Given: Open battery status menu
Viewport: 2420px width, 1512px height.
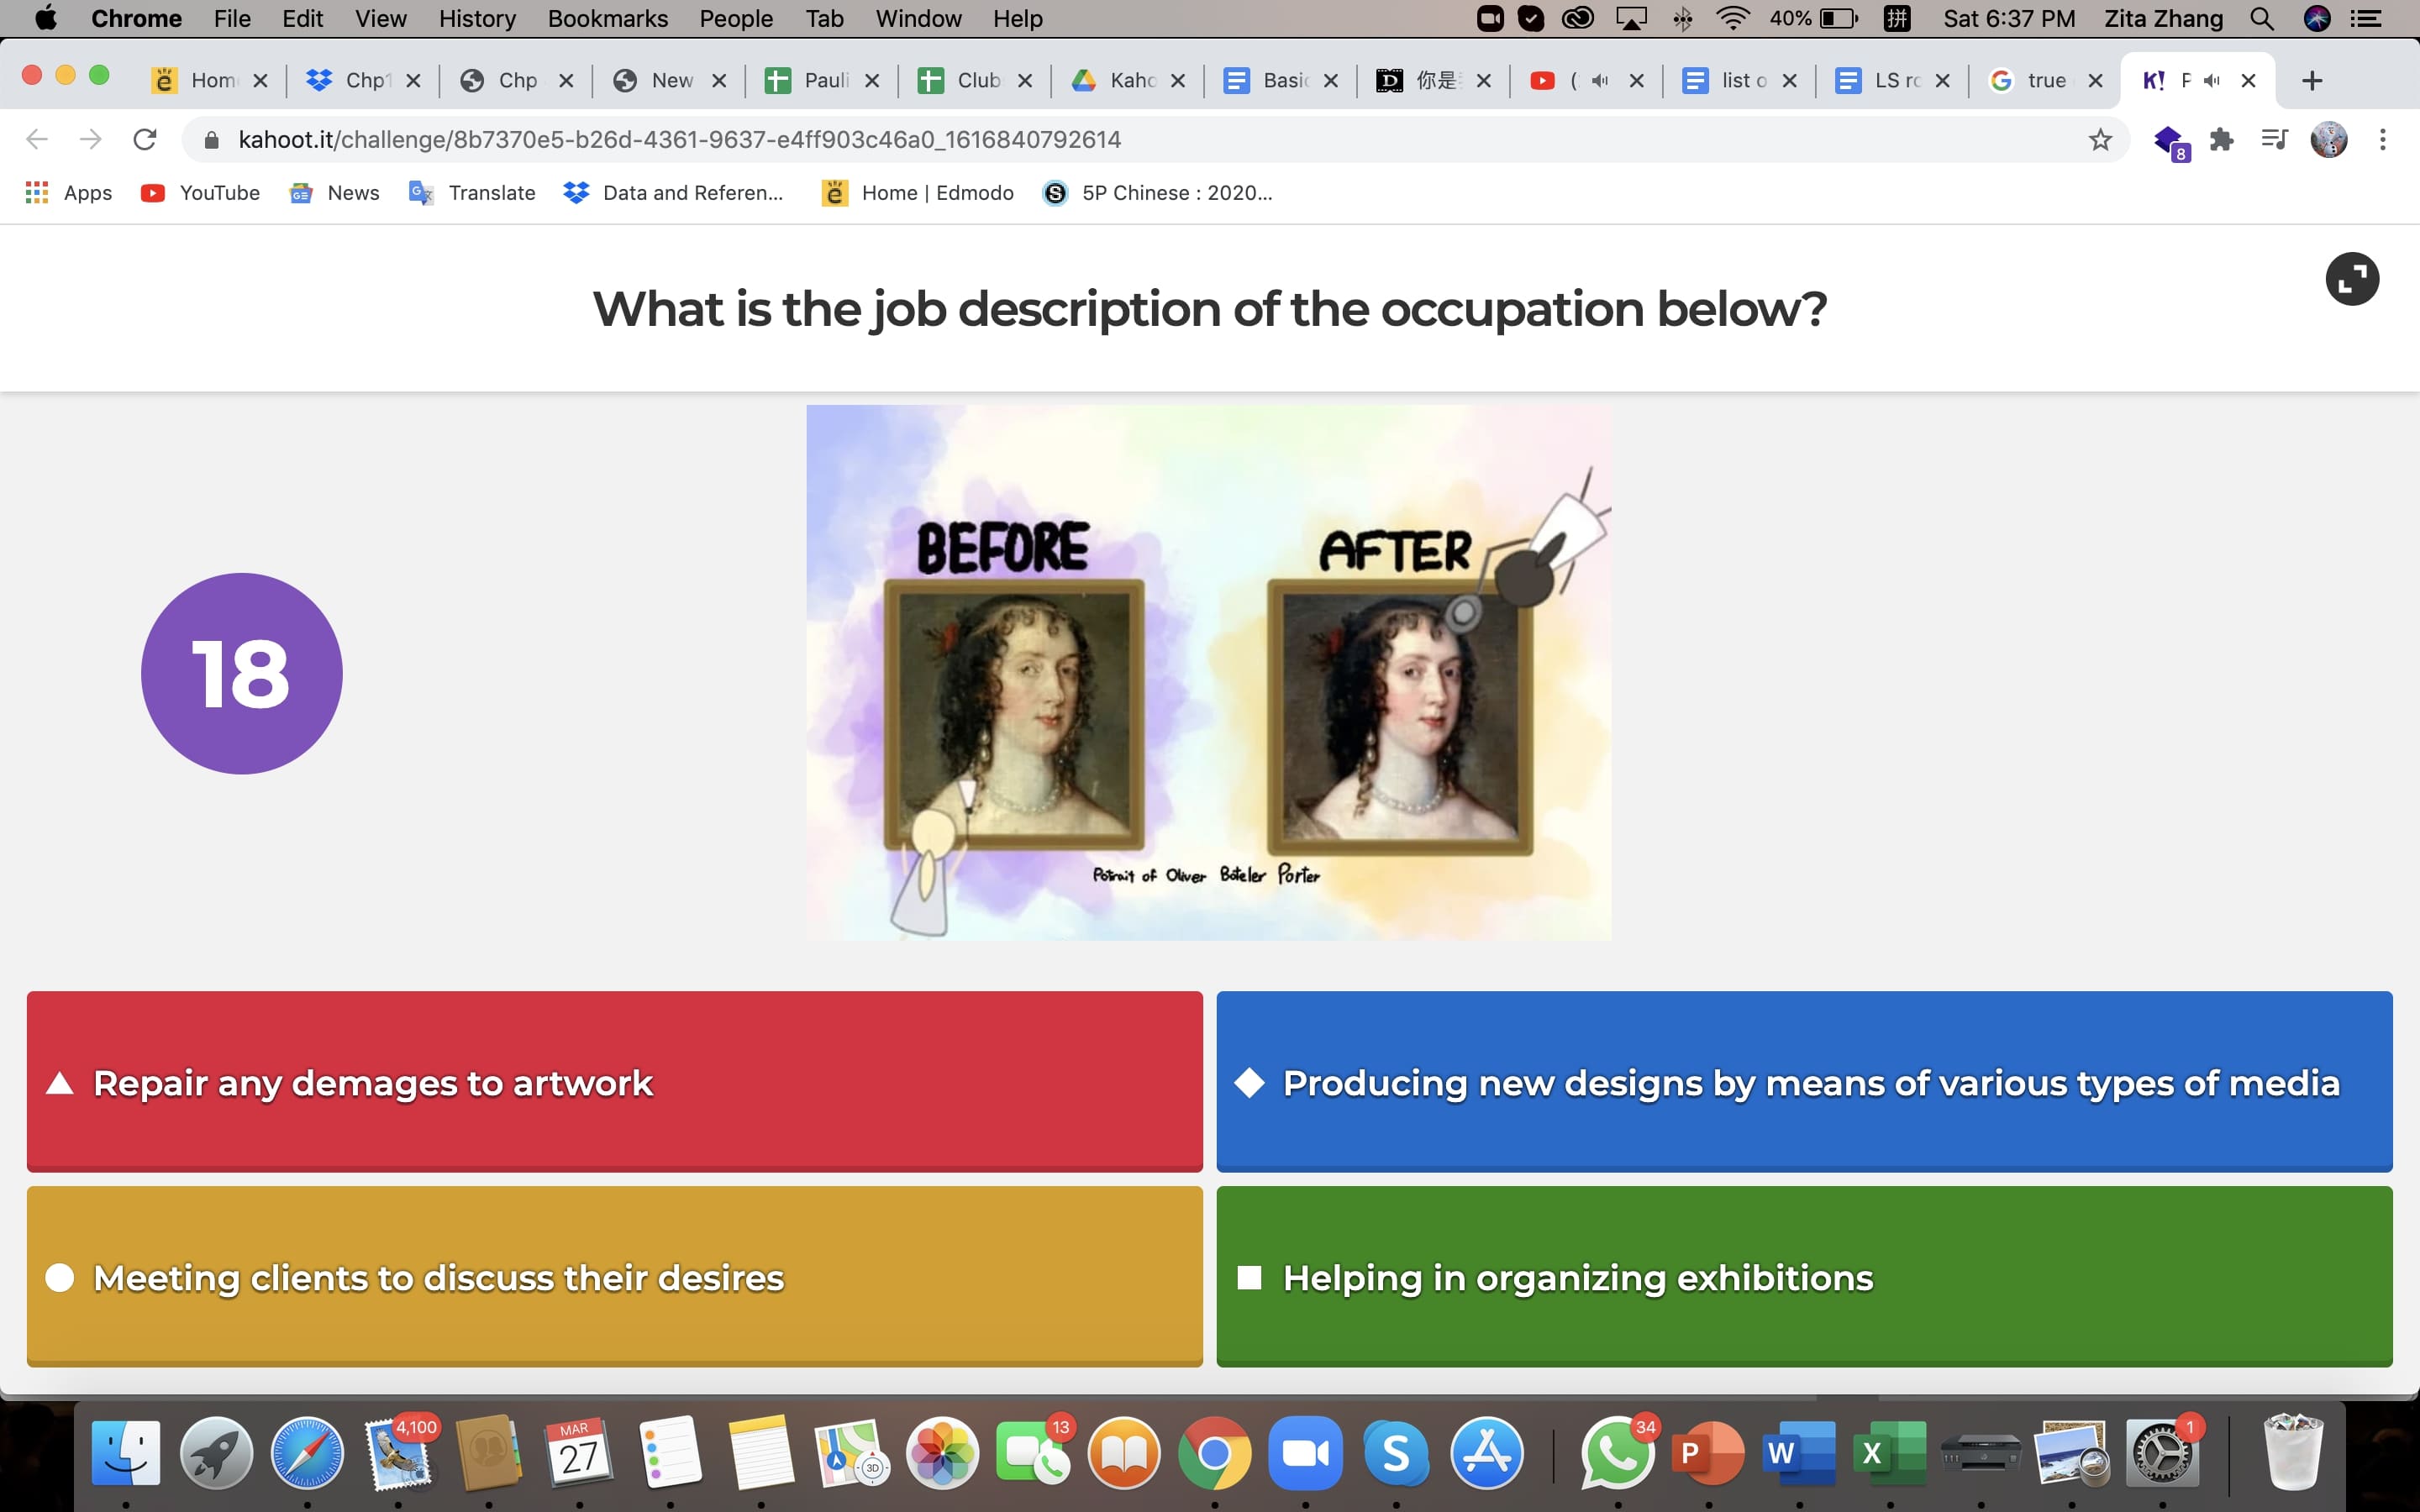Looking at the screenshot, I should point(1814,18).
